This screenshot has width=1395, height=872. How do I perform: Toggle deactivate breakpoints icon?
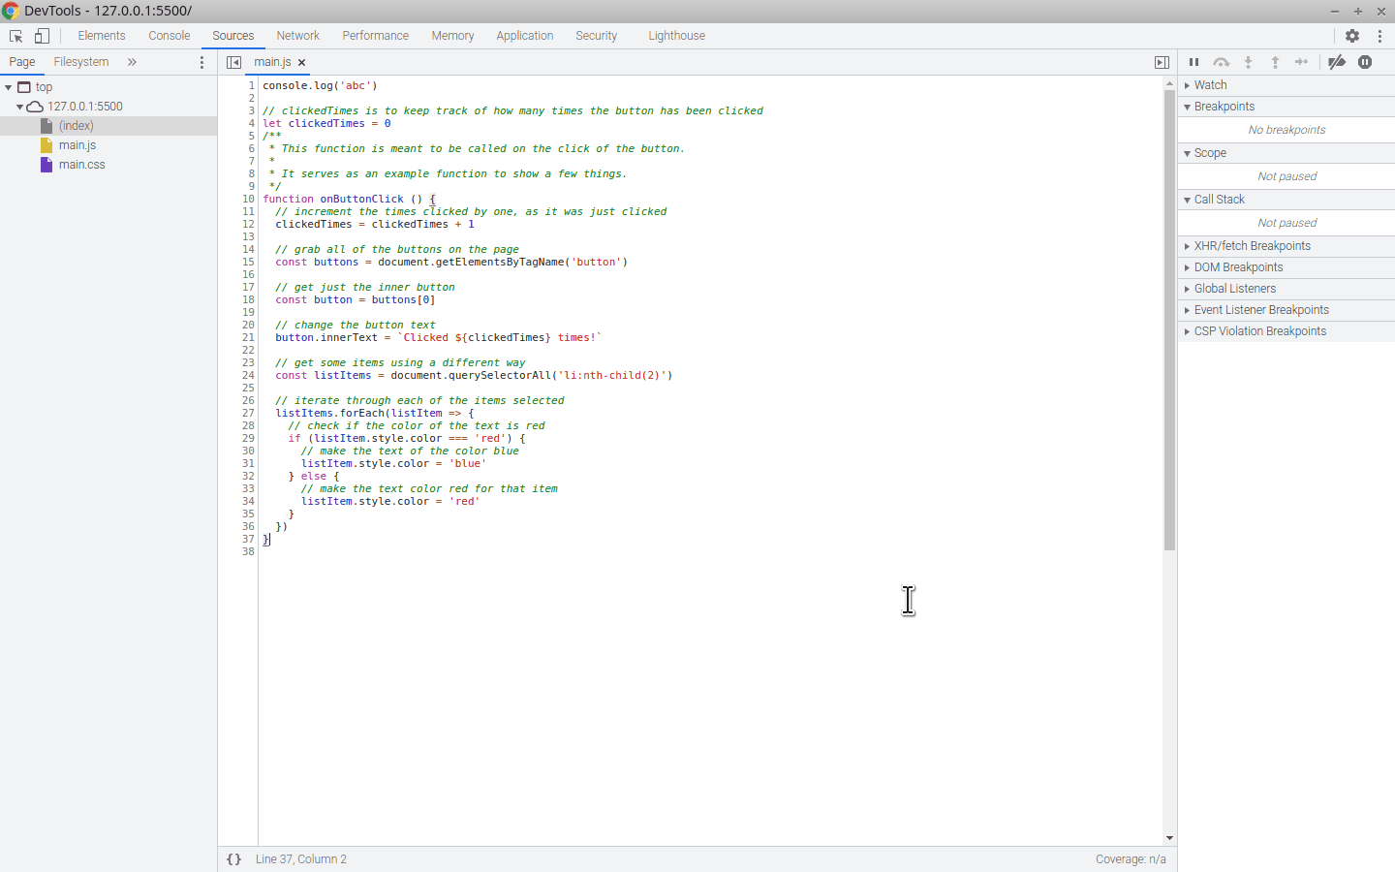(x=1337, y=62)
